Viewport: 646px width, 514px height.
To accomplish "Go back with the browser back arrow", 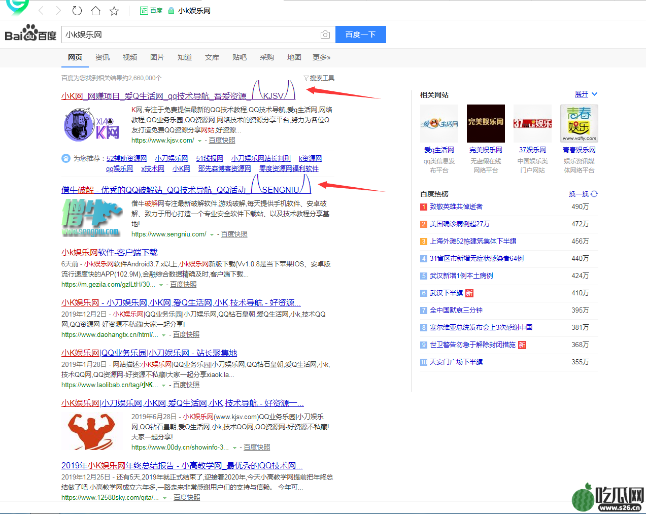I will pyautogui.click(x=41, y=11).
